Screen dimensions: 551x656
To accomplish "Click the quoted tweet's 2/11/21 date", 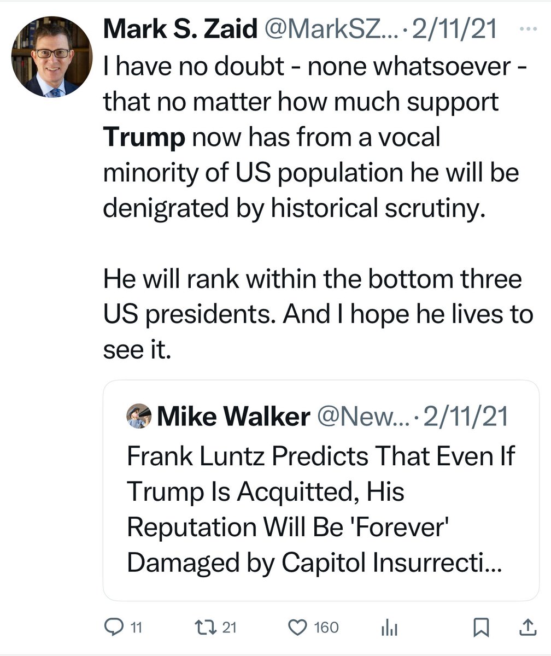I will pyautogui.click(x=466, y=417).
